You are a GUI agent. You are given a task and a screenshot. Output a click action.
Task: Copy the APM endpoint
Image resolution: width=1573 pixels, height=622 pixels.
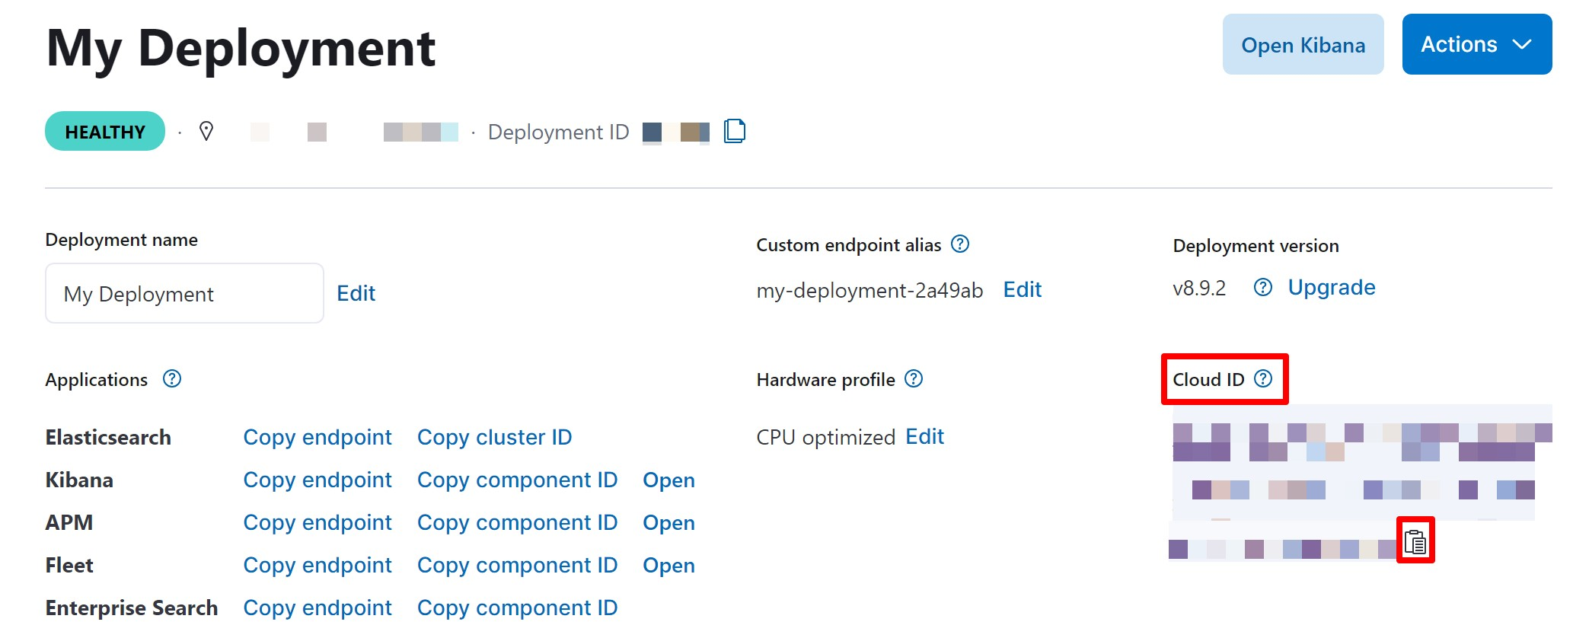pyautogui.click(x=317, y=522)
